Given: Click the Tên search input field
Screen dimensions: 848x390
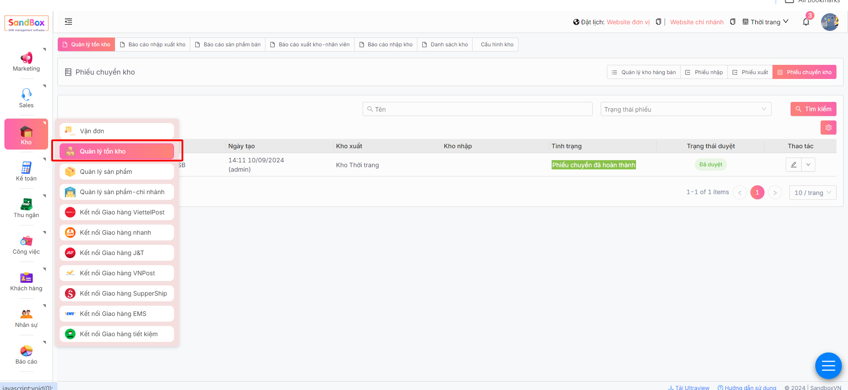Looking at the screenshot, I should pos(477,109).
